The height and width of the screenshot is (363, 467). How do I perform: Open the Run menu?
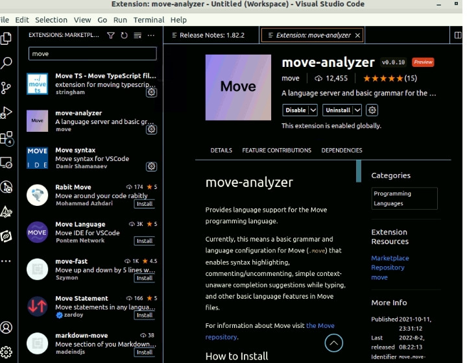[x=120, y=20]
